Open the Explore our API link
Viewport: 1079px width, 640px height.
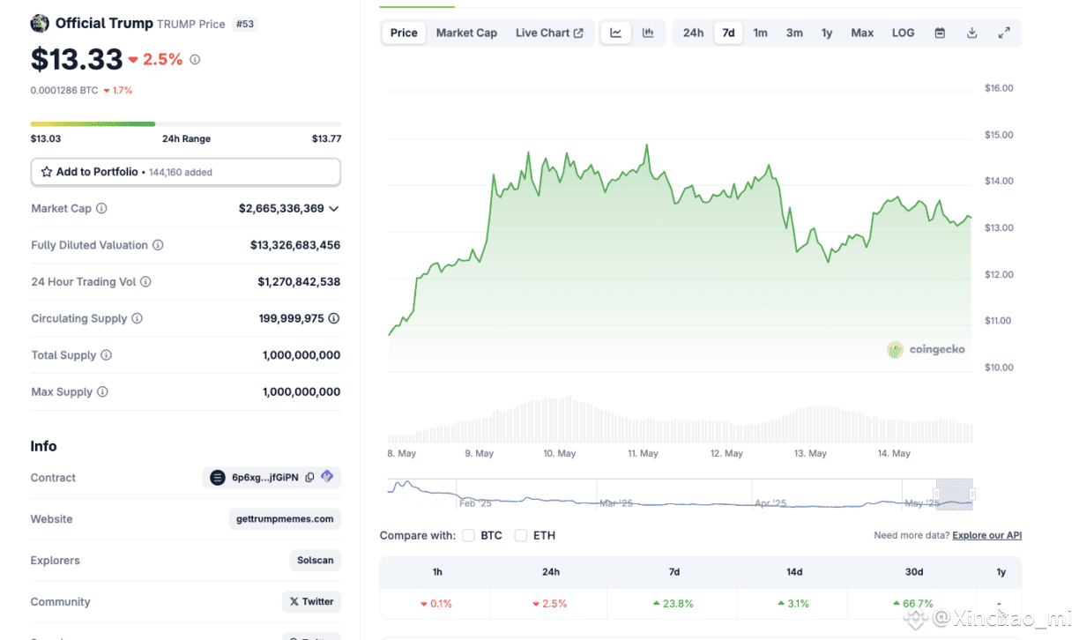(x=986, y=535)
